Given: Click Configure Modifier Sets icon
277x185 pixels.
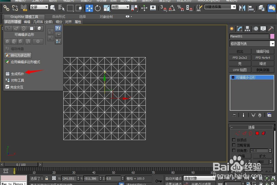Looking at the screenshot, I should [x=269, y=115].
